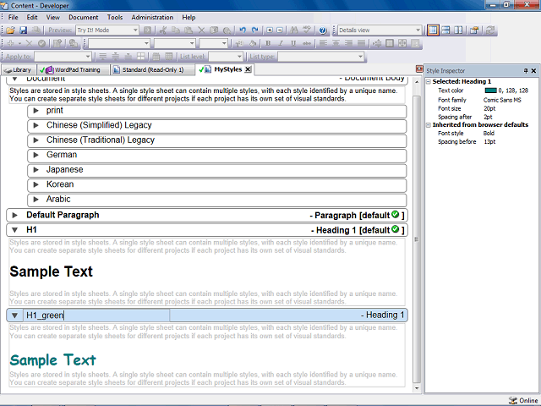The height and width of the screenshot is (406, 541).
Task: Open the List level dropdown
Action: pos(239,57)
